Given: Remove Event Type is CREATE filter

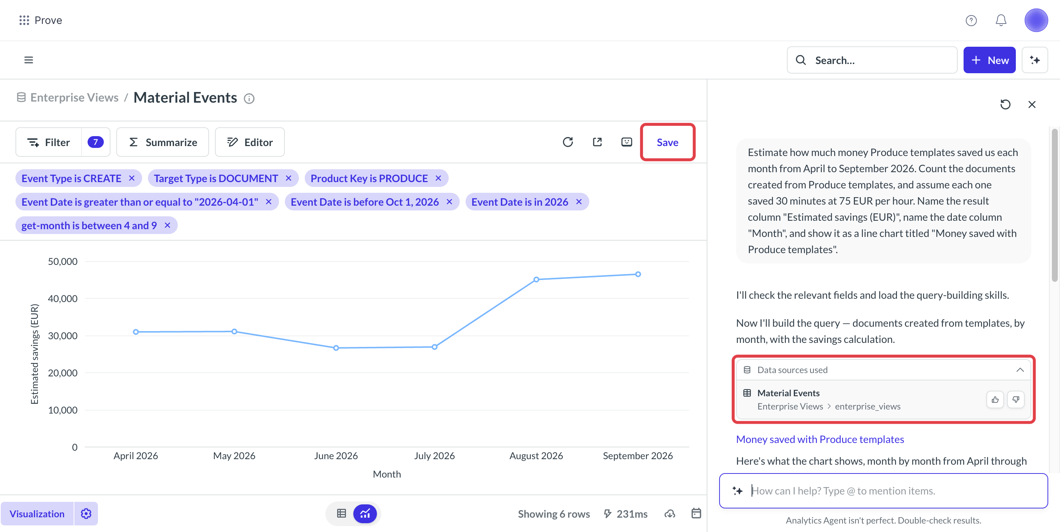Looking at the screenshot, I should (132, 178).
